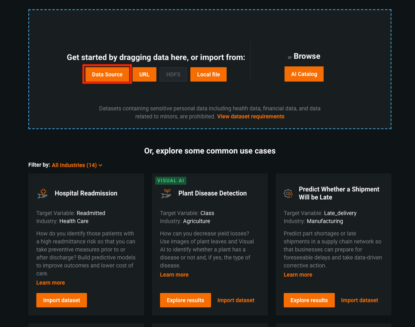Import the Plant Disease Detection dataset
Viewport: 415px width, 327px height.
(x=236, y=300)
